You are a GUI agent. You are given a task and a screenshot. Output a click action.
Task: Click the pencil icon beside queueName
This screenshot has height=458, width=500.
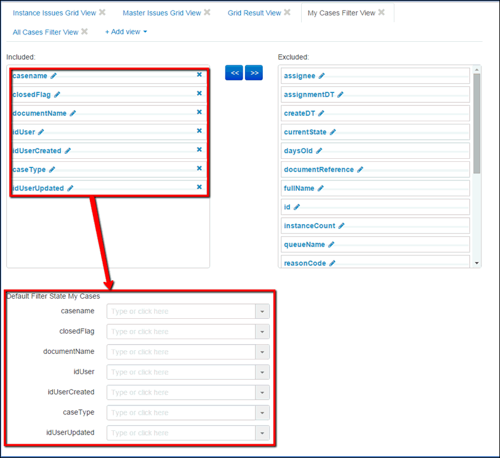[331, 244]
